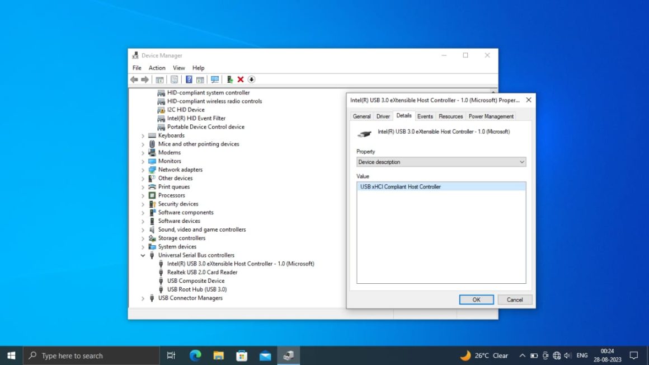Click the USB device icon in Properties dialog
649x365 pixels.
[x=364, y=133]
